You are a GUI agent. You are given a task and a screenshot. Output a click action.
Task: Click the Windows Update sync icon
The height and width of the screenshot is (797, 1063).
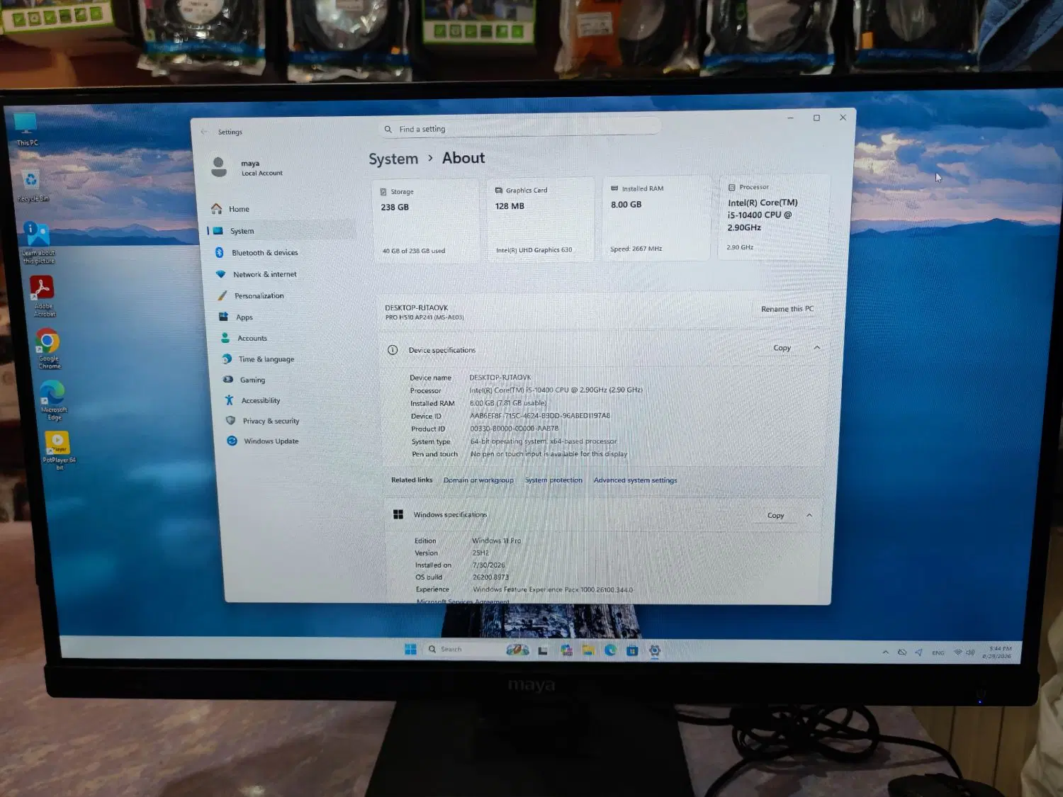[232, 441]
